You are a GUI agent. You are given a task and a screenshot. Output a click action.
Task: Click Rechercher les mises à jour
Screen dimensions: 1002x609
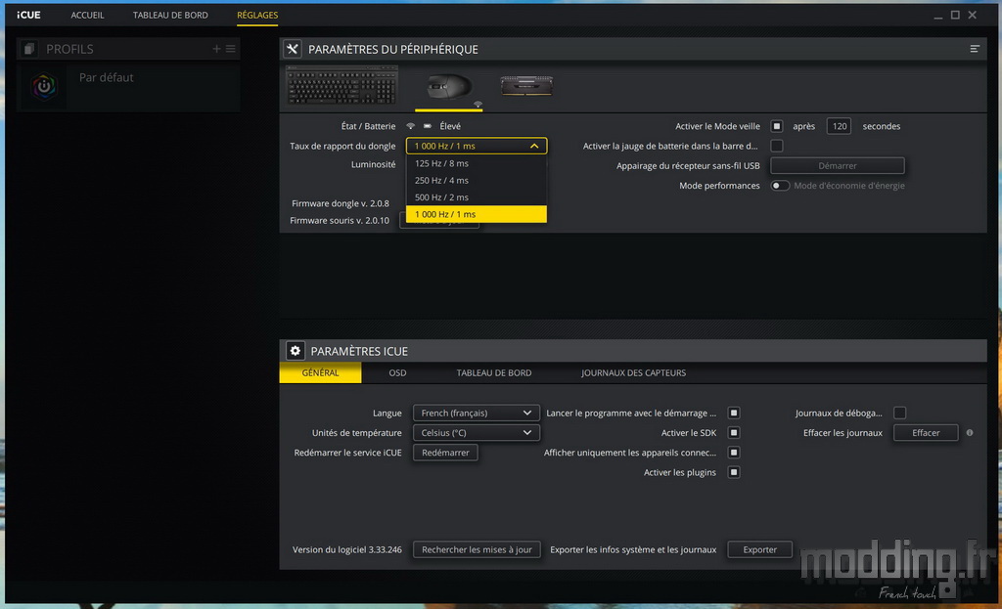click(477, 549)
